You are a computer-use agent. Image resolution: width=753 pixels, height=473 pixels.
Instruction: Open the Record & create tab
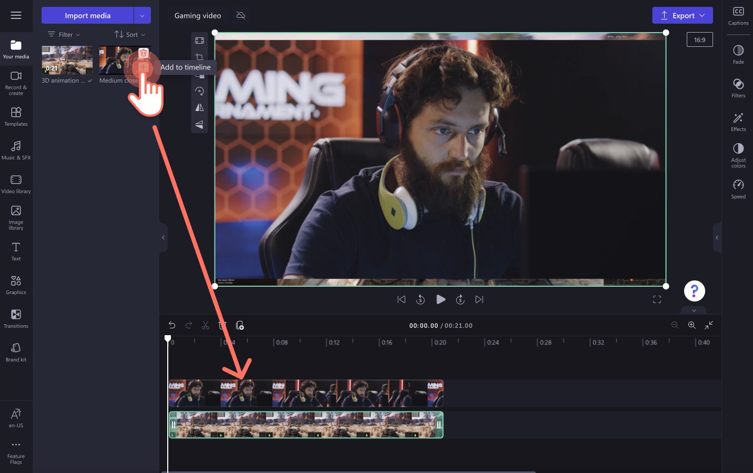pos(16,83)
